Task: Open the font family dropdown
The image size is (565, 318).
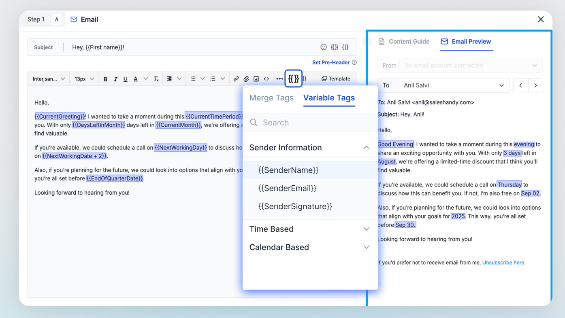Action: point(49,79)
